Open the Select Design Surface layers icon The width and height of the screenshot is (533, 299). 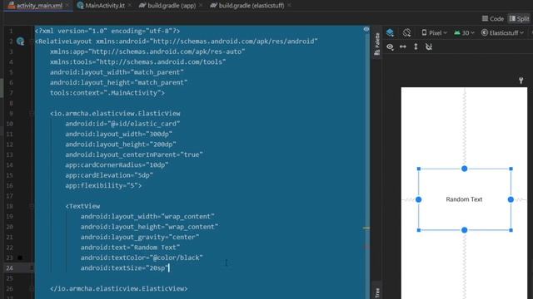click(x=390, y=32)
